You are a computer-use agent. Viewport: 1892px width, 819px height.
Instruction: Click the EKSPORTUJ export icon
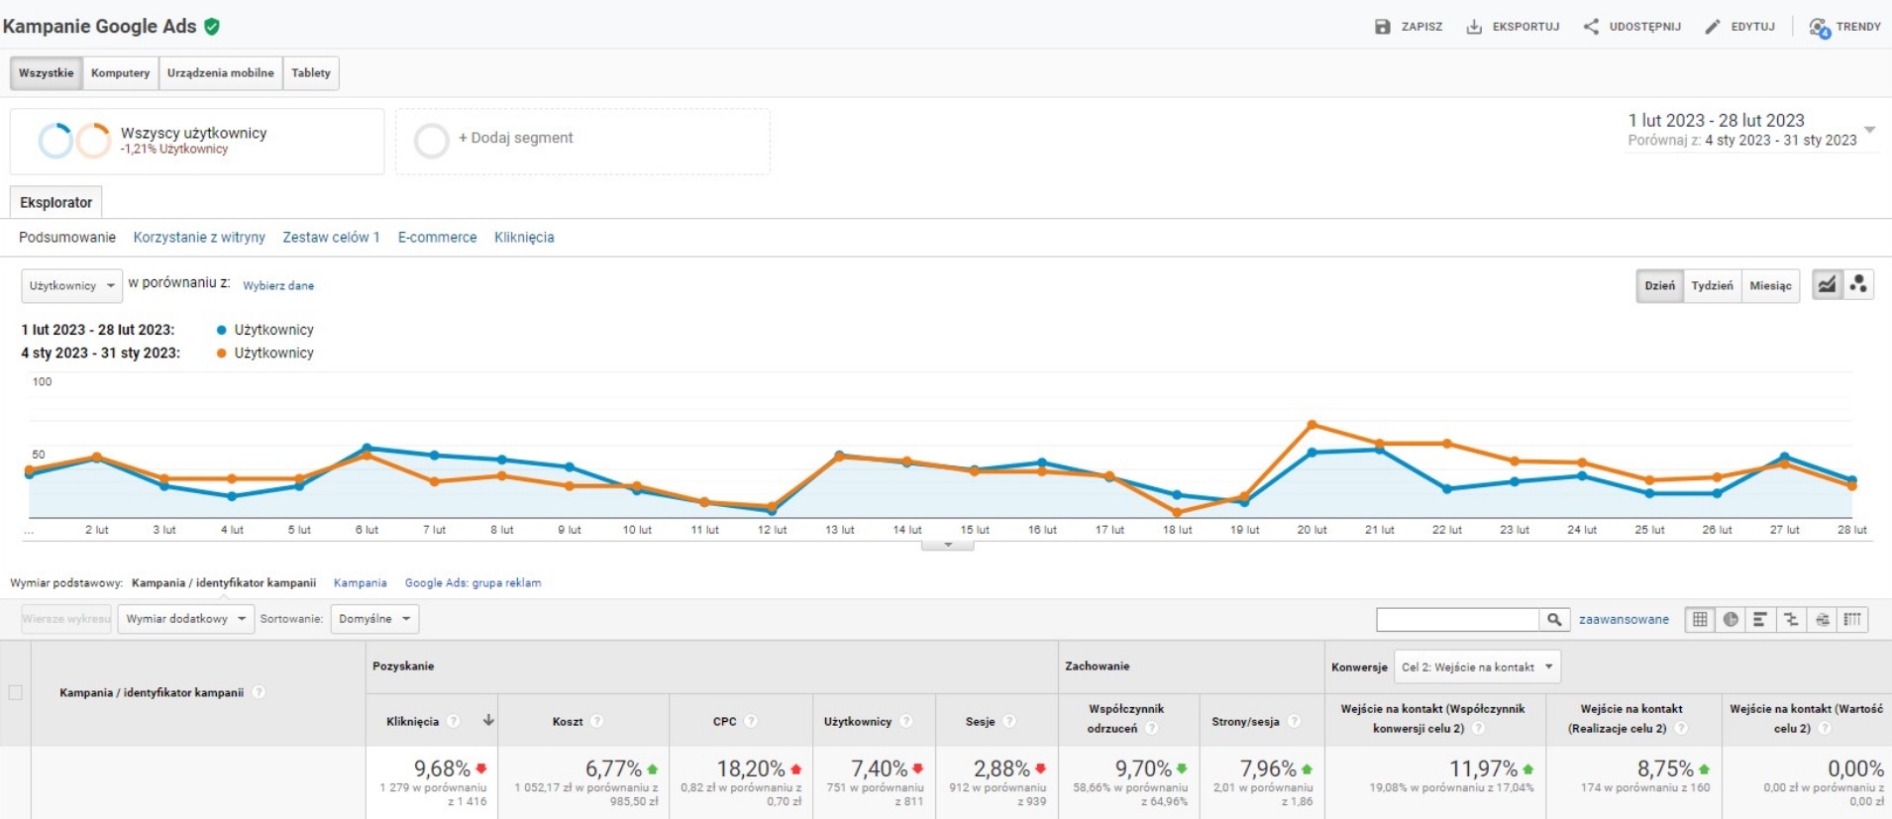[x=1474, y=27]
